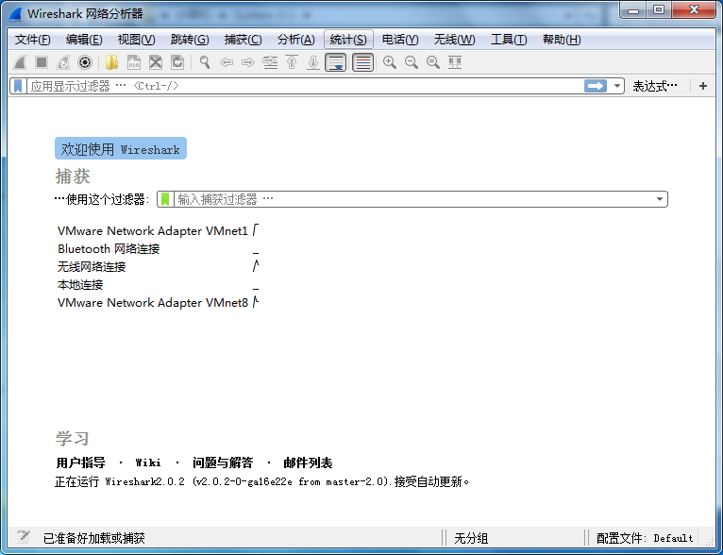
Task: Click the green capture filter bookmark icon
Action: tap(165, 199)
